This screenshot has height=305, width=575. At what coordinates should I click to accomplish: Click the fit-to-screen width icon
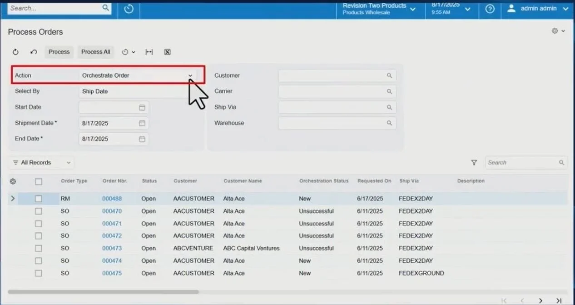coord(149,52)
